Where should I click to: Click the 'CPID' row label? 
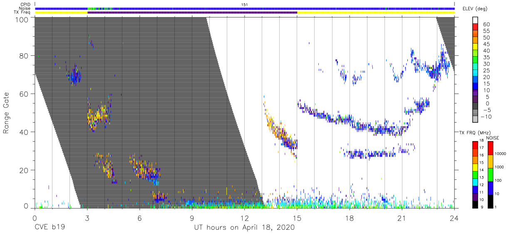click(25, 4)
